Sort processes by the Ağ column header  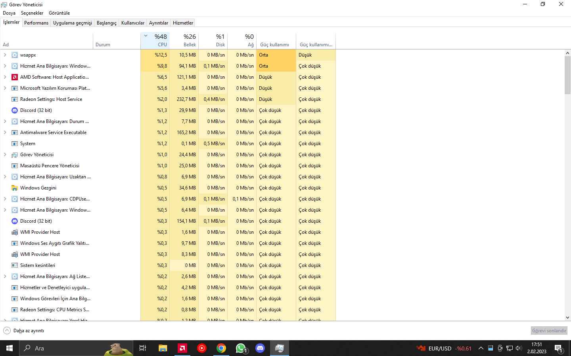[242, 40]
